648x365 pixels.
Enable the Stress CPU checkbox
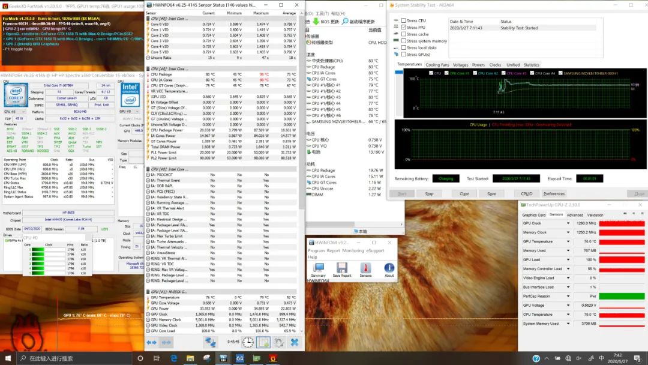pos(403,20)
